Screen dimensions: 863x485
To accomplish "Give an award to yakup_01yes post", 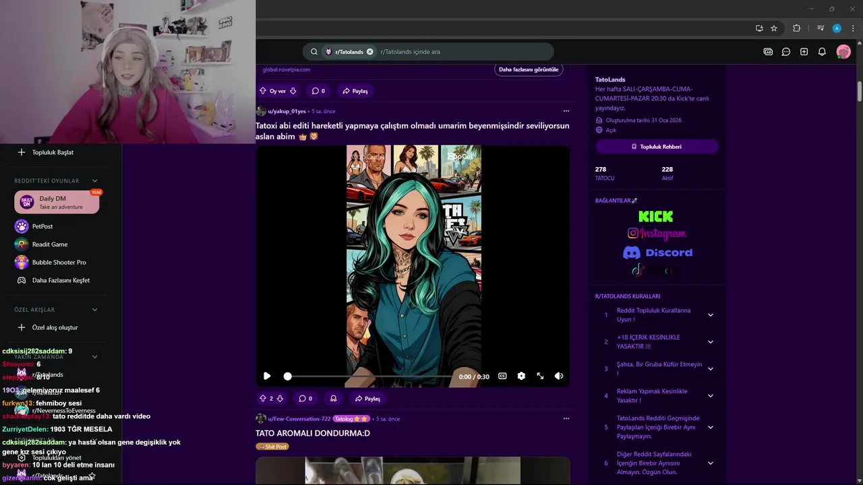I will point(333,398).
